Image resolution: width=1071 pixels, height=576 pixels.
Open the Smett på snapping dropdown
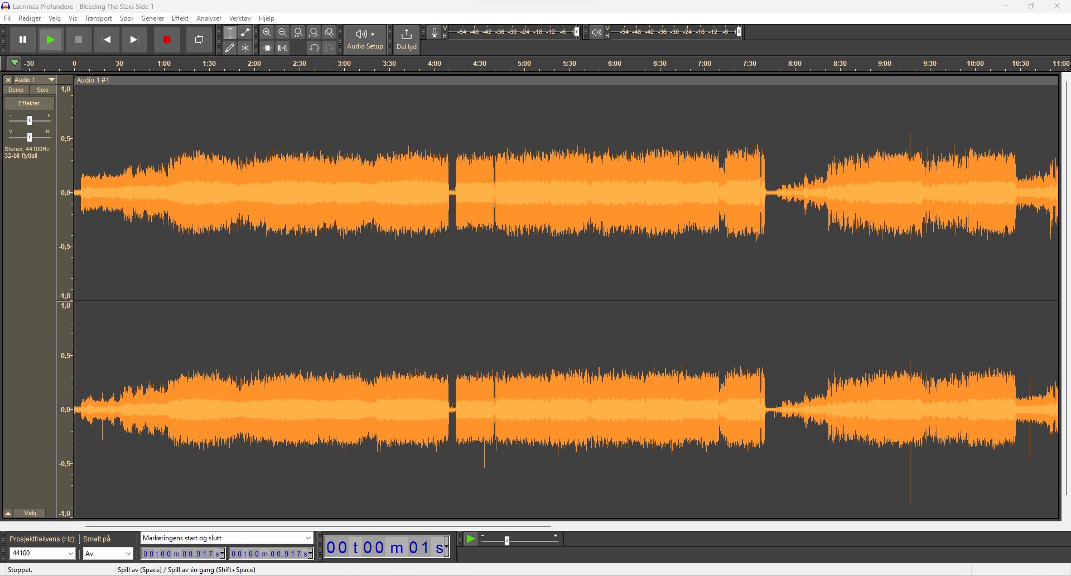coord(128,553)
